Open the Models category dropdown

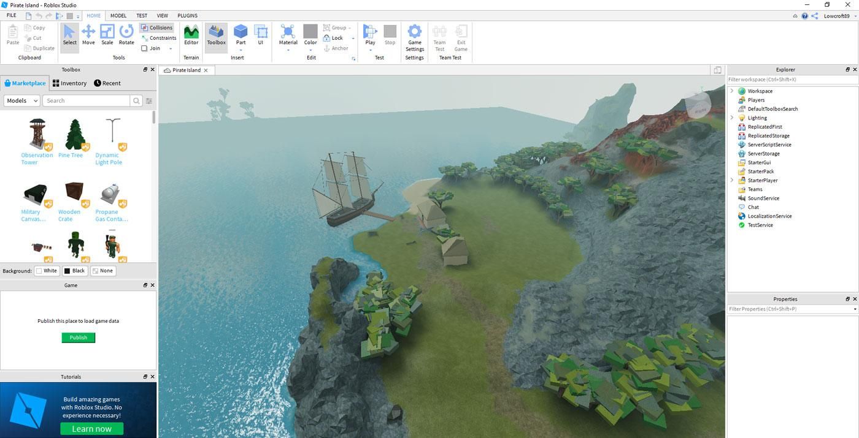[22, 100]
